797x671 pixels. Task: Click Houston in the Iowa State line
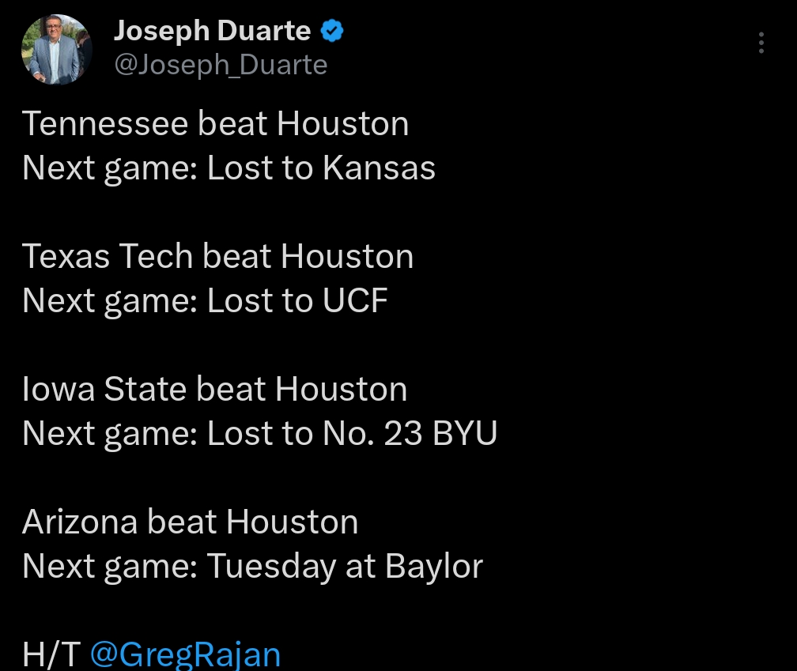342,390
